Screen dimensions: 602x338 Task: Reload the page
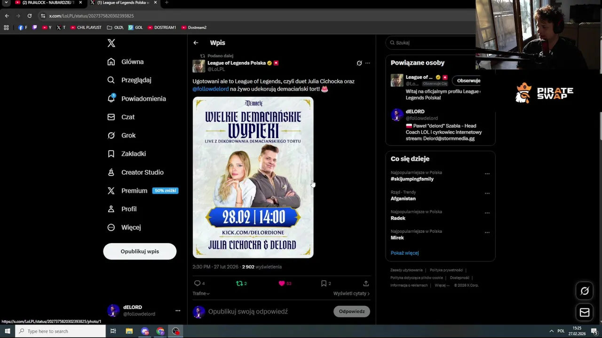[x=29, y=15]
